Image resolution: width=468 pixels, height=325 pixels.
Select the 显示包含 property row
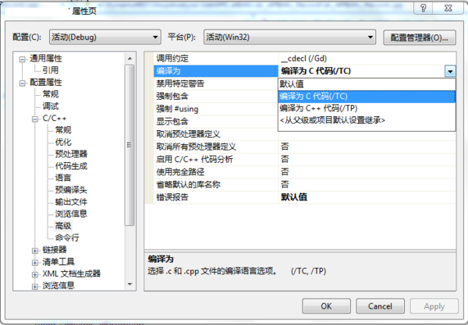[216, 122]
